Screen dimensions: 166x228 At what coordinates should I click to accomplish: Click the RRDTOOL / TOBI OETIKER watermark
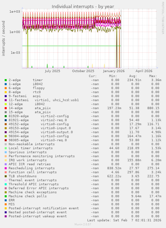click(x=163, y=18)
